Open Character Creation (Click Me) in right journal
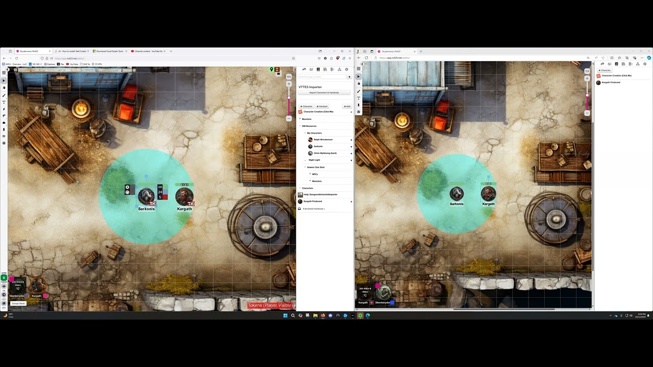Screen dimensions: 653x367 616,76
